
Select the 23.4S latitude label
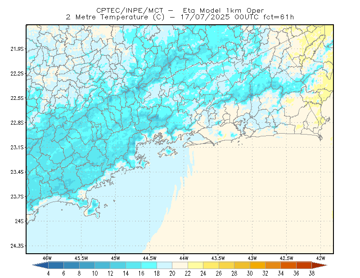tap(17, 172)
